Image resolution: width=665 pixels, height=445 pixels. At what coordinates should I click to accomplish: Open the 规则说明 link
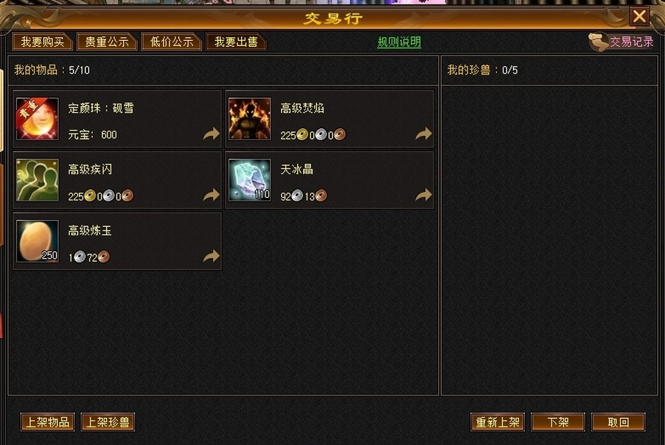click(399, 42)
